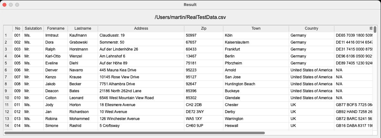Screen dimensions: 381x138
Task: Click 126 Winchester Avenue cell
Action: point(141,119)
